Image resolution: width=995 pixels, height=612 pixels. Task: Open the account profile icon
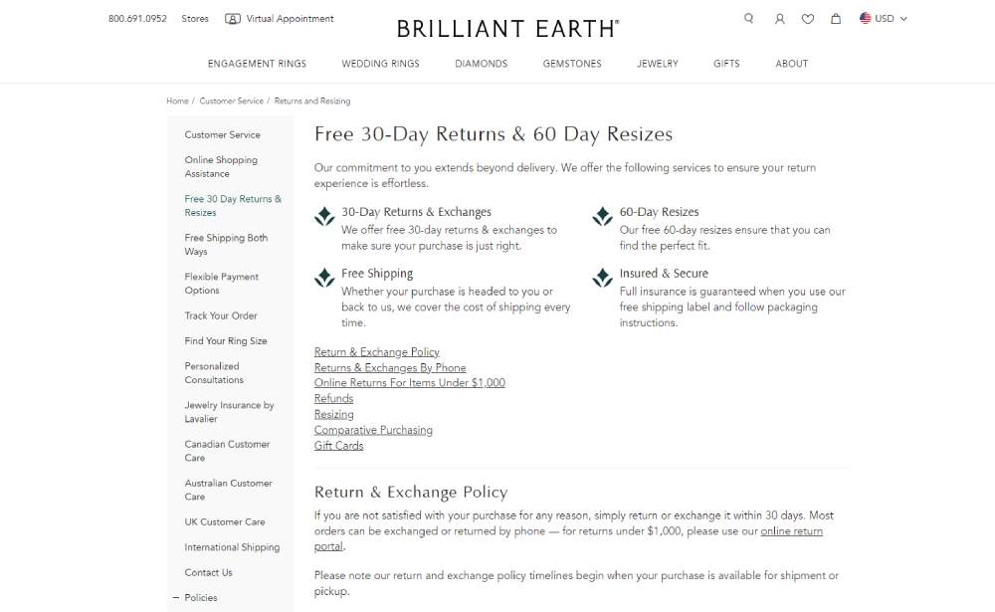pyautogui.click(x=780, y=19)
